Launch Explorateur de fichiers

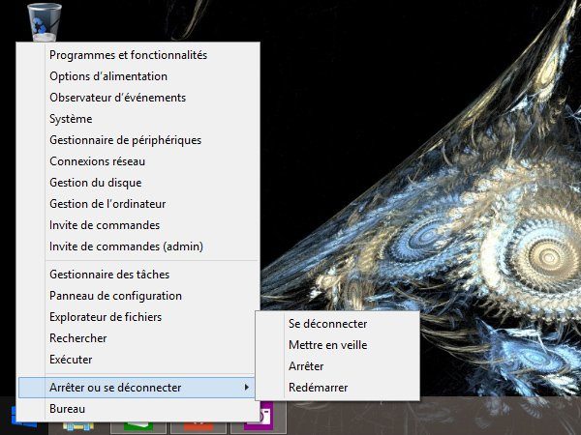138,317
